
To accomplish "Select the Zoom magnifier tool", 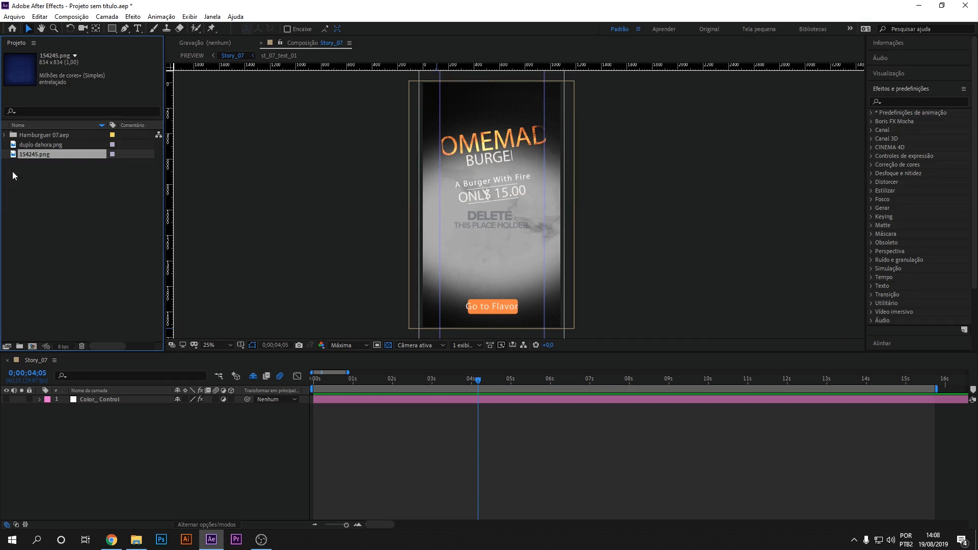I will pos(54,29).
